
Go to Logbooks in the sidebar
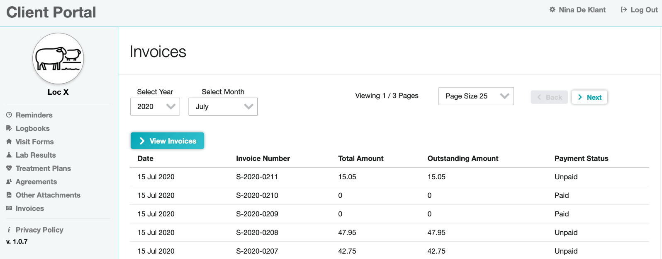point(33,128)
